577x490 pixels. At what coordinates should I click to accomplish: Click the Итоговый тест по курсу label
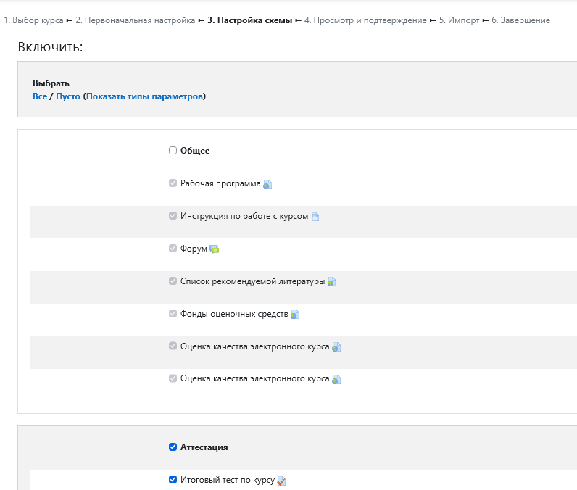228,480
